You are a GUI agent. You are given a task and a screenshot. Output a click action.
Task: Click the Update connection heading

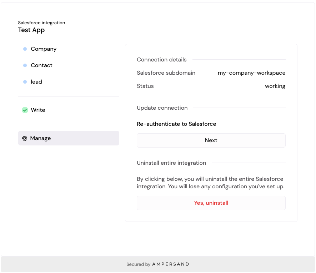pos(162,108)
